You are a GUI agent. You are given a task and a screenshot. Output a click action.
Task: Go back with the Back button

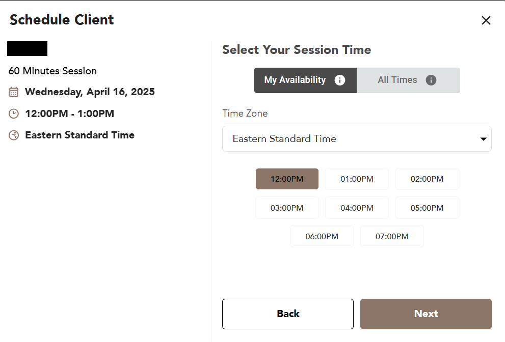pos(288,314)
